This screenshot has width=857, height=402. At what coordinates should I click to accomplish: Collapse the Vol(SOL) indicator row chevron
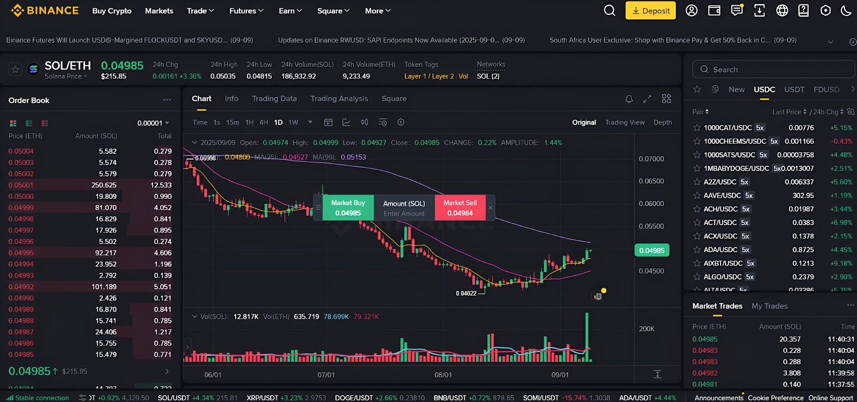194,316
